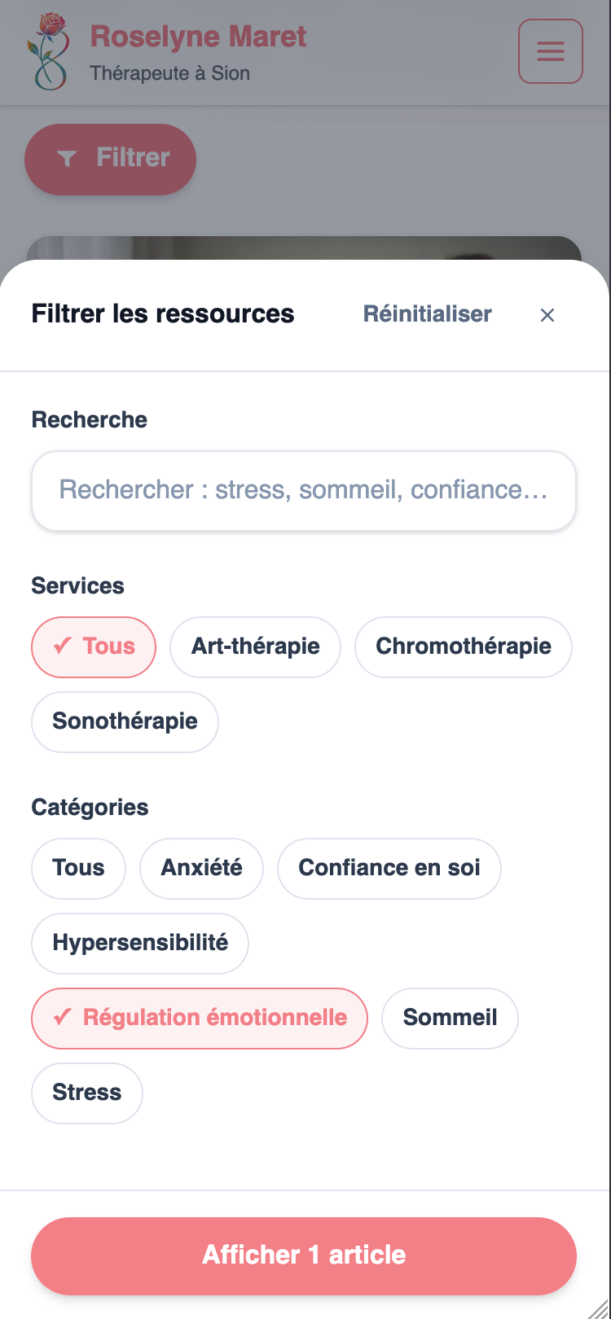The image size is (611, 1319).
Task: Close the filter panel with X
Action: (x=547, y=315)
